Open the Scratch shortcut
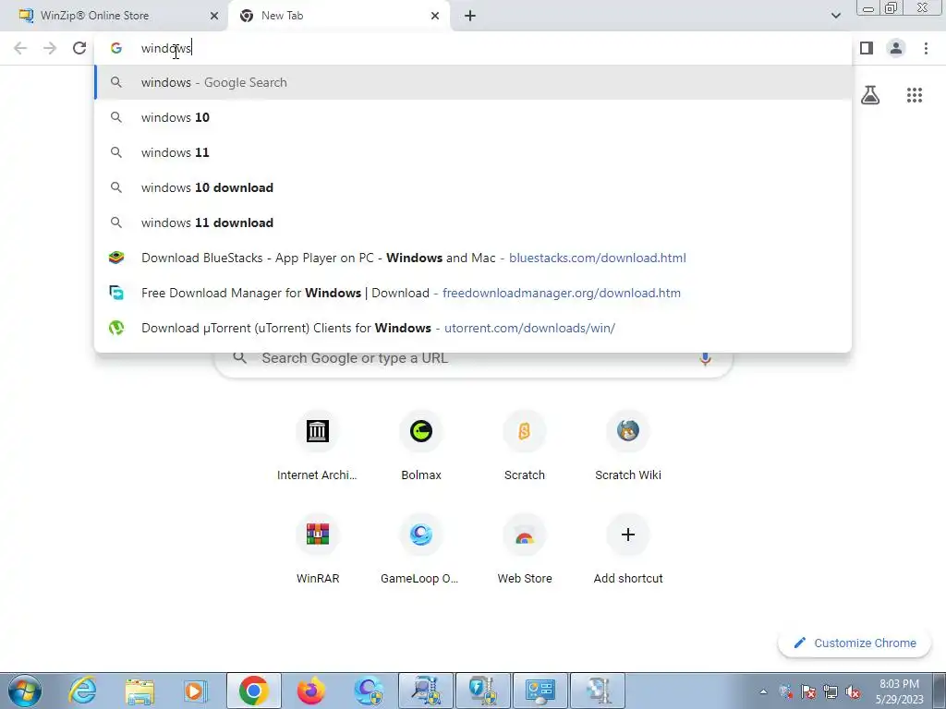The image size is (946, 709). click(525, 446)
